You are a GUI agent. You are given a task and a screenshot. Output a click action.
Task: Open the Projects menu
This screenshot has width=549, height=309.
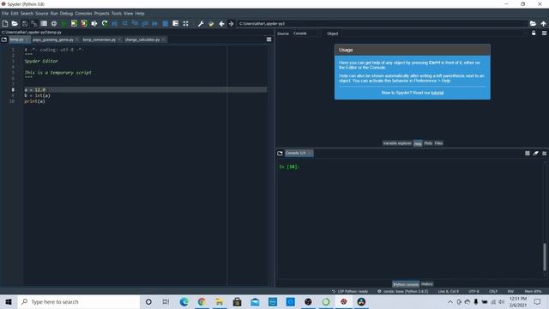tap(101, 14)
